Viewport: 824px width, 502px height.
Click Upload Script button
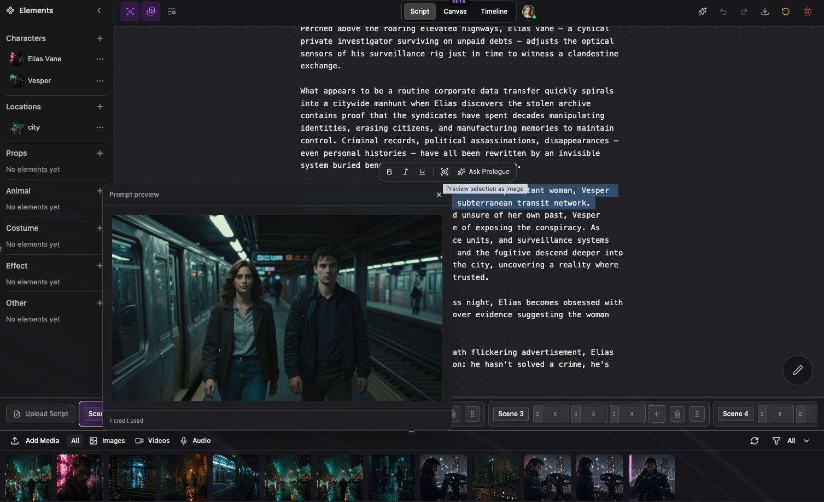42,414
